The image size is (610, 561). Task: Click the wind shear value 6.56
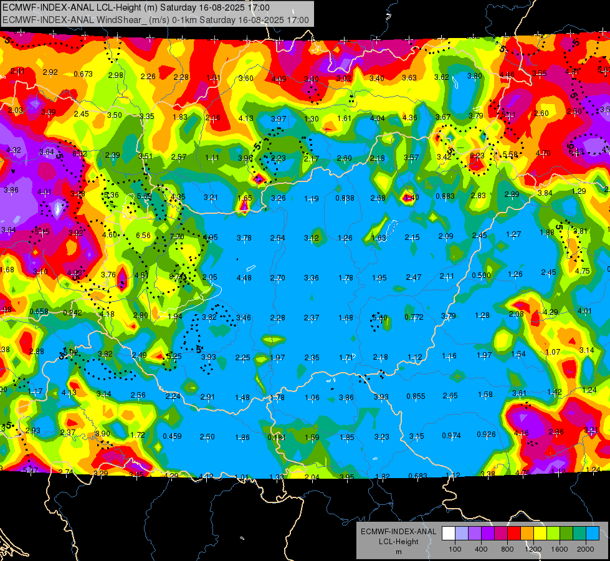(143, 236)
